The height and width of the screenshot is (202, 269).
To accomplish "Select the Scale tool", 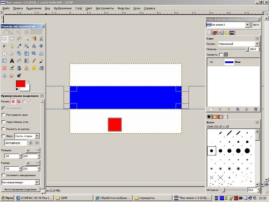I will coord(26,53).
